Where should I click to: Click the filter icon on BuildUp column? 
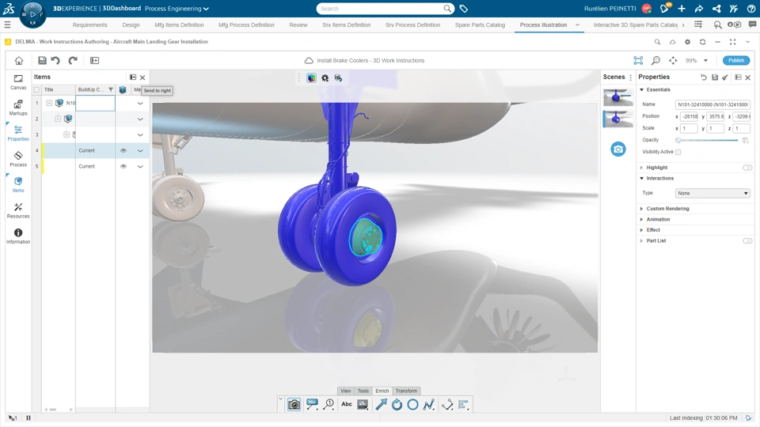click(x=111, y=89)
